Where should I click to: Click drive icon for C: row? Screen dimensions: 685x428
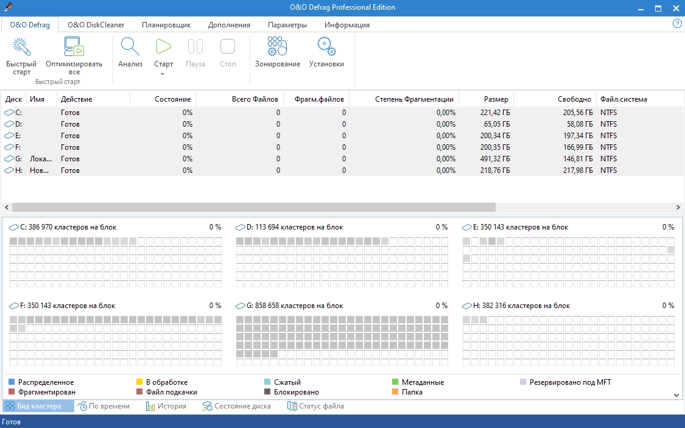pyautogui.click(x=9, y=113)
